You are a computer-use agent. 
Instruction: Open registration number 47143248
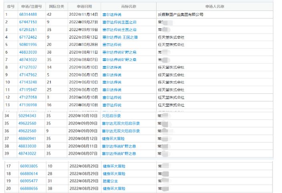click(x=28, y=82)
